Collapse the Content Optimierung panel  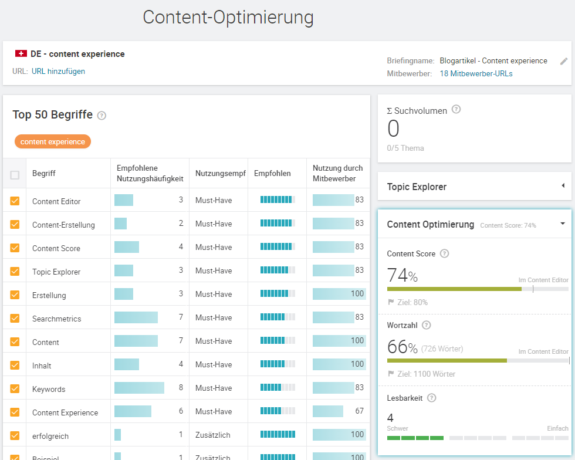pos(563,224)
